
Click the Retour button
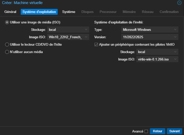(x=158, y=131)
